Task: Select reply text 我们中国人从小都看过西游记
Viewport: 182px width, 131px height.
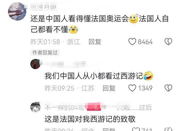Action: 94,76
